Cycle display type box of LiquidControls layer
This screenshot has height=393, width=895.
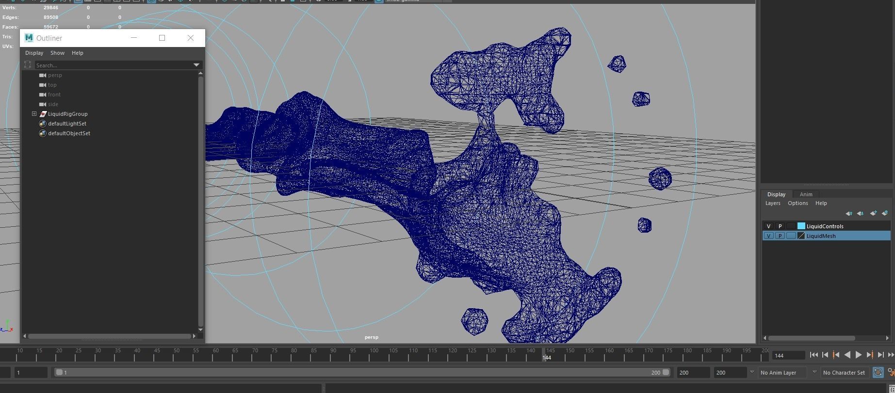(x=791, y=226)
